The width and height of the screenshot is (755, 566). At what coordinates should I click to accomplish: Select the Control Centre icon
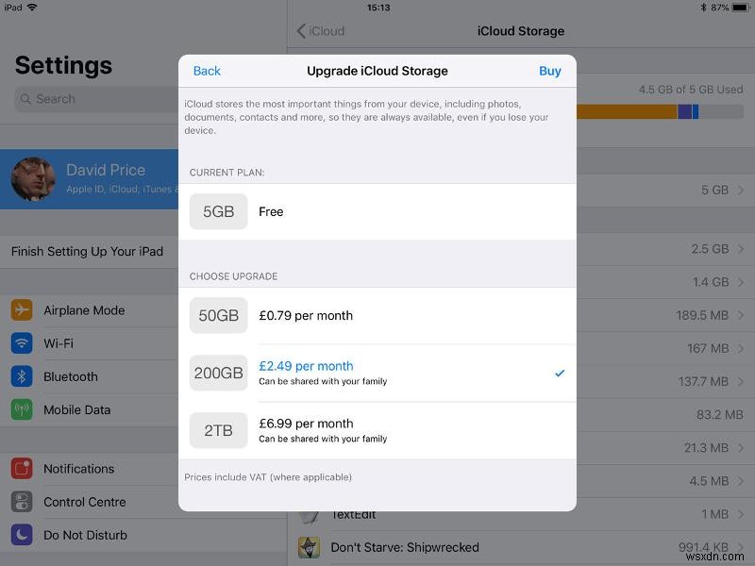[21, 502]
